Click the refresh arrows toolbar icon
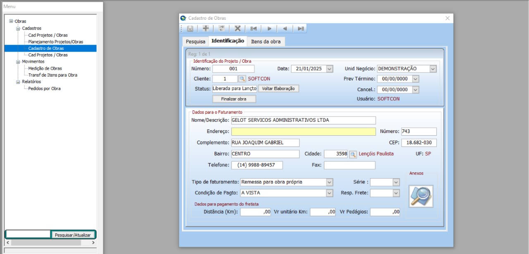Viewport: 529px width, 254px height. click(222, 28)
